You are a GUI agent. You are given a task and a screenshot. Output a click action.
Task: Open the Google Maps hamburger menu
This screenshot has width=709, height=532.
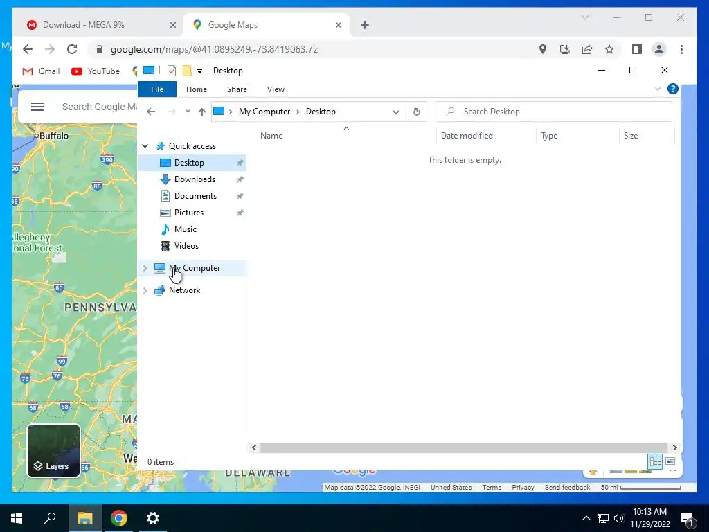(x=37, y=107)
